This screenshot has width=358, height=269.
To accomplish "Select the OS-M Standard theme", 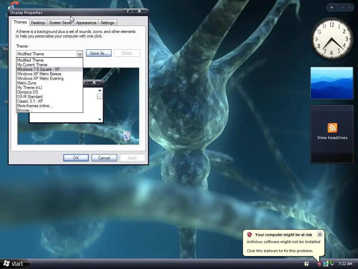I will (50, 97).
